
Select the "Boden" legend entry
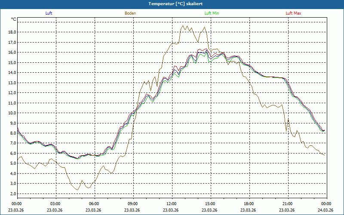pyautogui.click(x=130, y=13)
